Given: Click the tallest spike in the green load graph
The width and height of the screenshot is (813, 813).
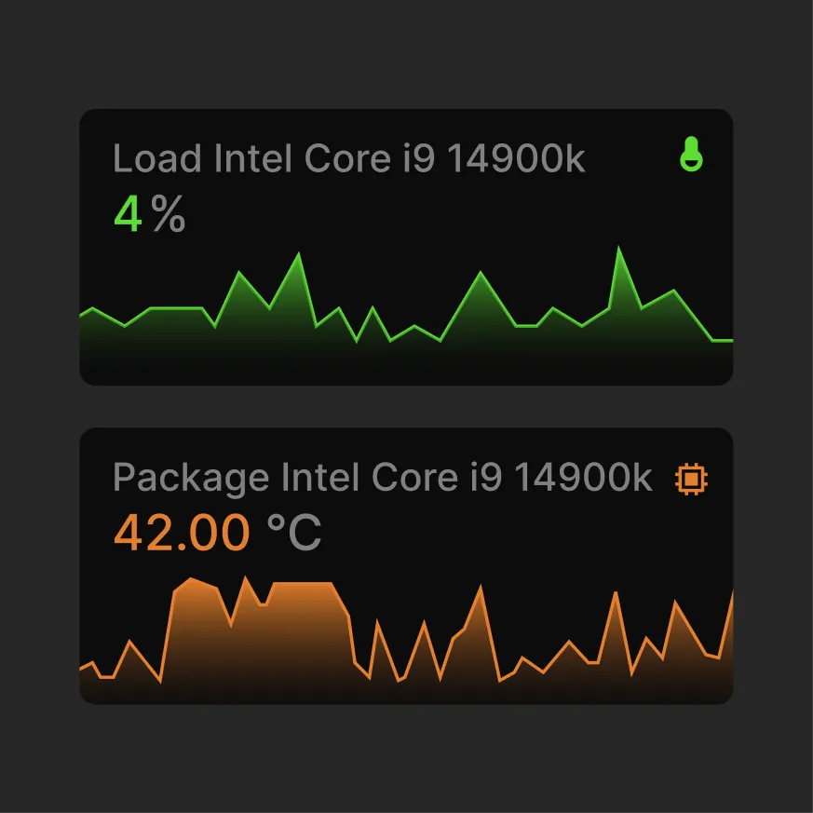Looking at the screenshot, I should point(619,249).
